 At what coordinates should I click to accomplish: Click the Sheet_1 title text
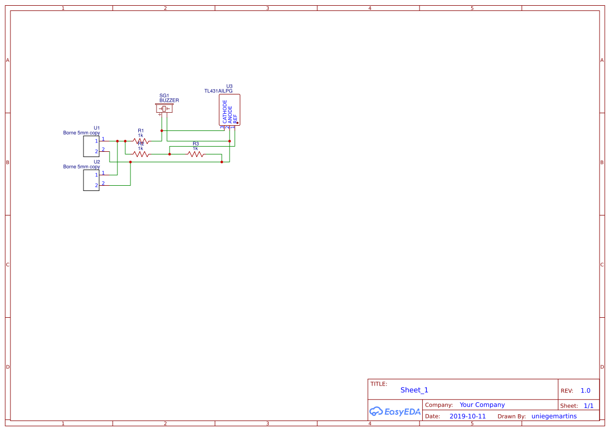pos(414,390)
